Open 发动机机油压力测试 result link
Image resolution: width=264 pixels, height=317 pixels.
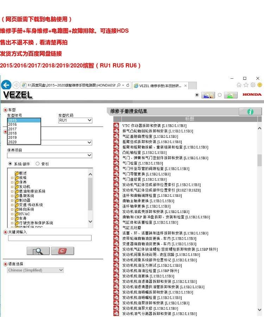tap(152, 265)
